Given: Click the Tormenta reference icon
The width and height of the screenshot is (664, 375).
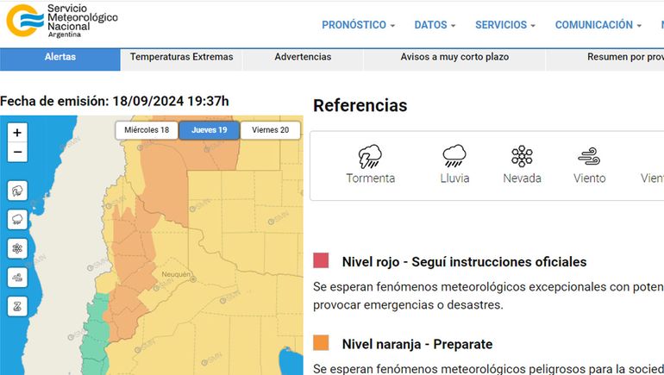Looking at the screenshot, I should pos(370,157).
